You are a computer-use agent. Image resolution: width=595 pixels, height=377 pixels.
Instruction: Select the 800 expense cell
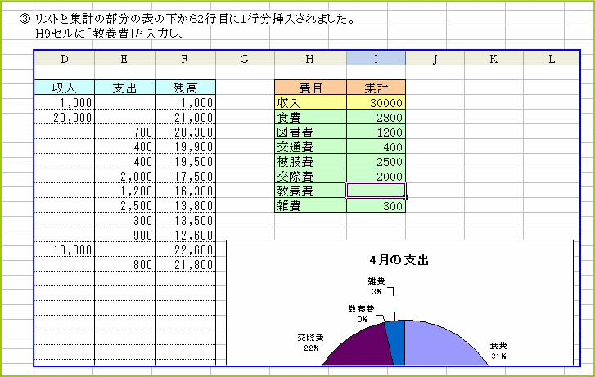(x=124, y=264)
